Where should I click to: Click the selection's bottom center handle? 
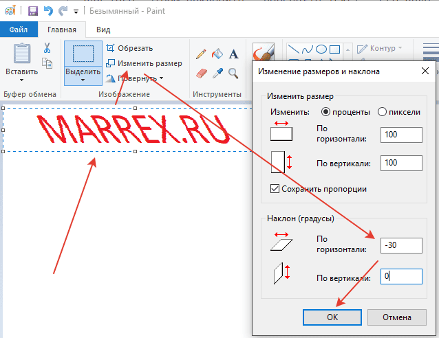point(136,152)
